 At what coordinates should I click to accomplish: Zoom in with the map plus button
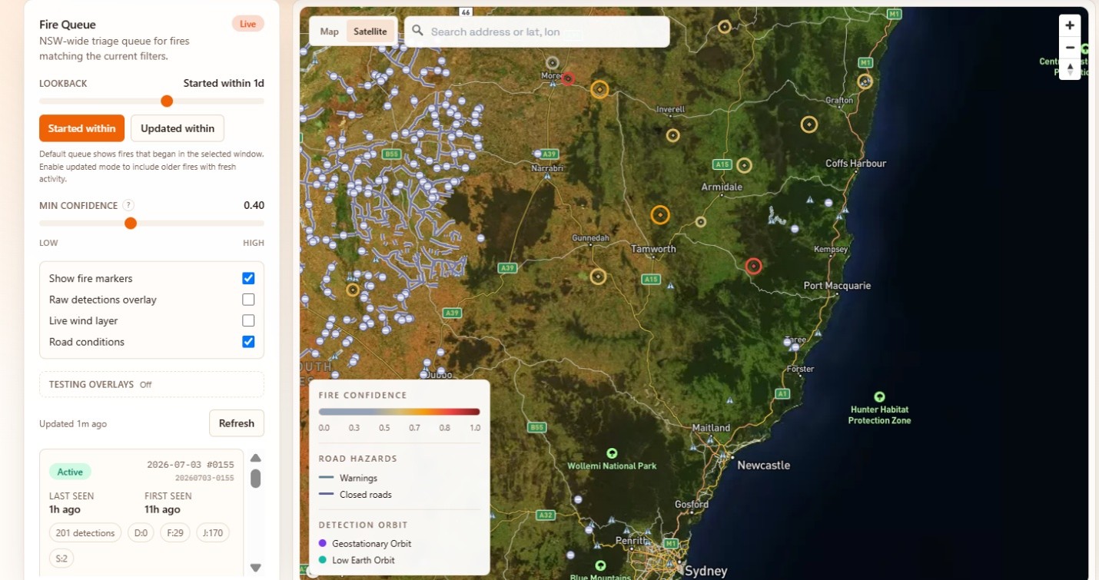[1070, 25]
